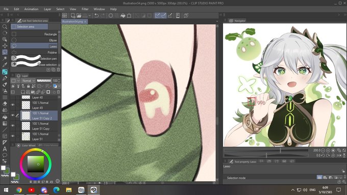The image size is (347, 195).
Task: Toggle visibility of Layer 51 Copy 2
Action: pyautogui.click(x=13, y=115)
